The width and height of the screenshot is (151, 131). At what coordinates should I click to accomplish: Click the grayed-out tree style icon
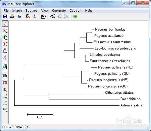coord(59,16)
